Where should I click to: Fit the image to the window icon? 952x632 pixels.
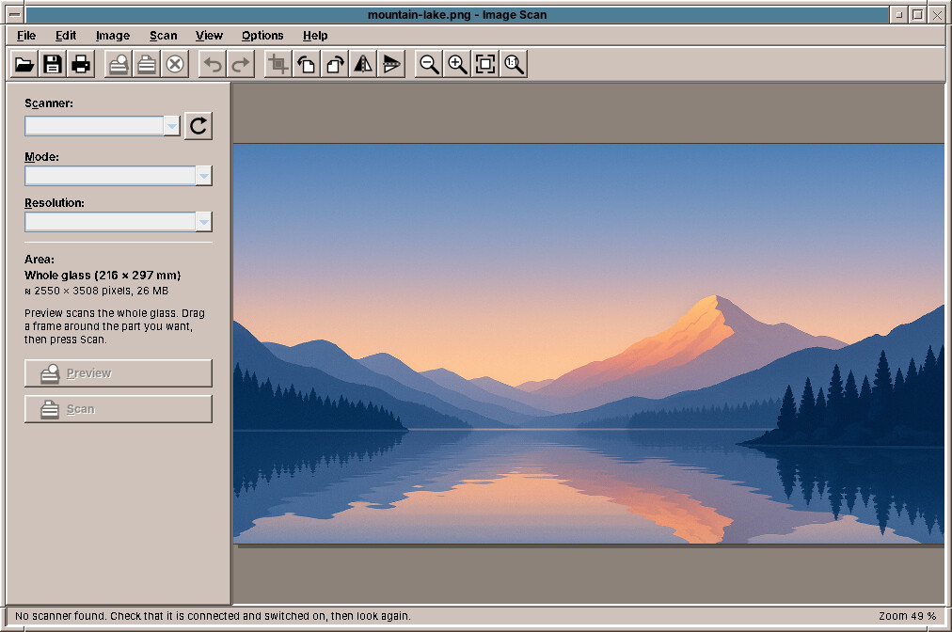click(x=485, y=64)
